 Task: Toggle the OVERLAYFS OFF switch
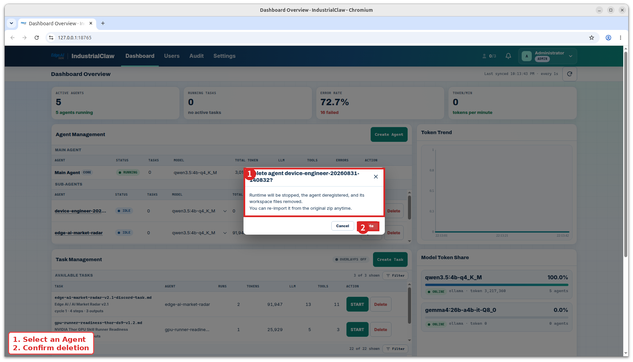click(351, 259)
